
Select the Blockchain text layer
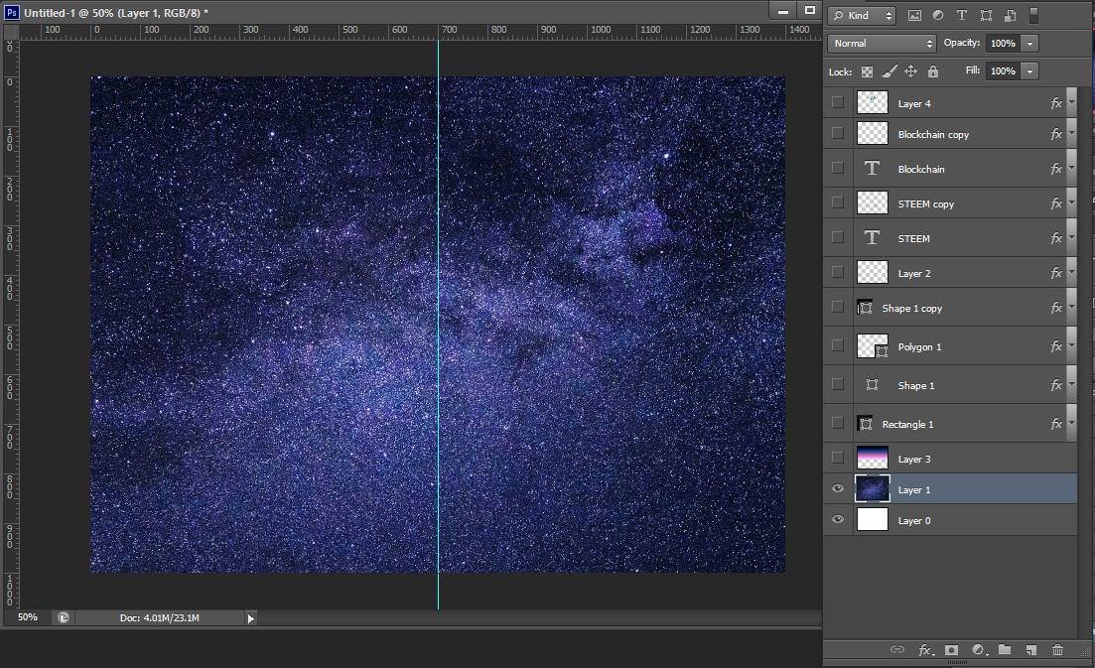click(921, 170)
